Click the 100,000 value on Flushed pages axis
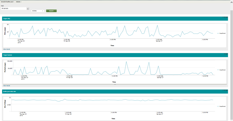 (10, 61)
